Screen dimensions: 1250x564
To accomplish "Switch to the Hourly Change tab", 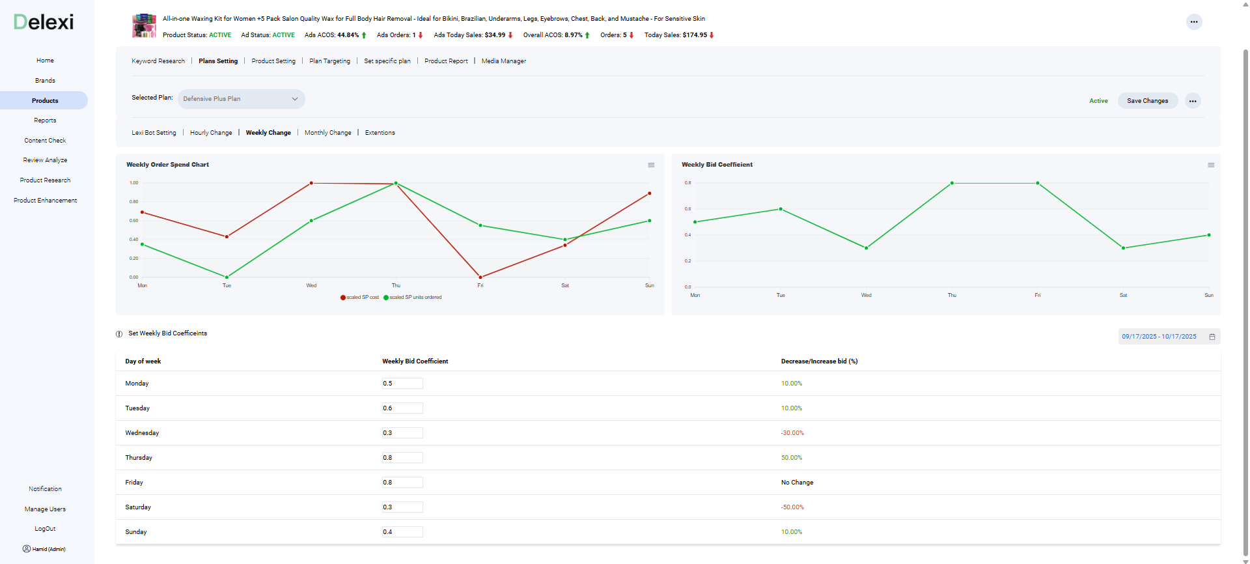I will pyautogui.click(x=211, y=133).
